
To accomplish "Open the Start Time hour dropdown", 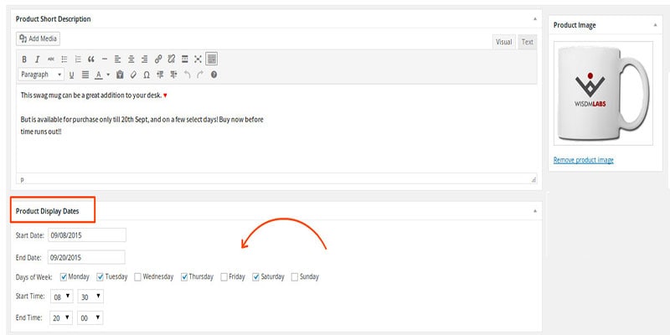I will (61, 296).
